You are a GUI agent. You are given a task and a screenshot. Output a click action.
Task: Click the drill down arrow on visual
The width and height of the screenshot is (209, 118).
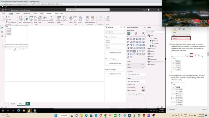9,49
